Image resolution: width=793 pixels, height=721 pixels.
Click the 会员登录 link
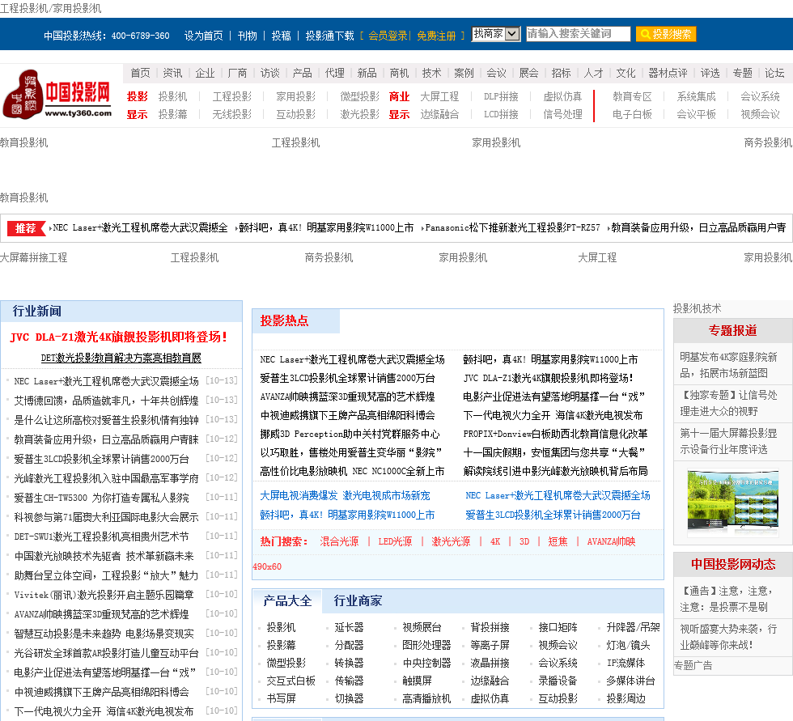[388, 36]
